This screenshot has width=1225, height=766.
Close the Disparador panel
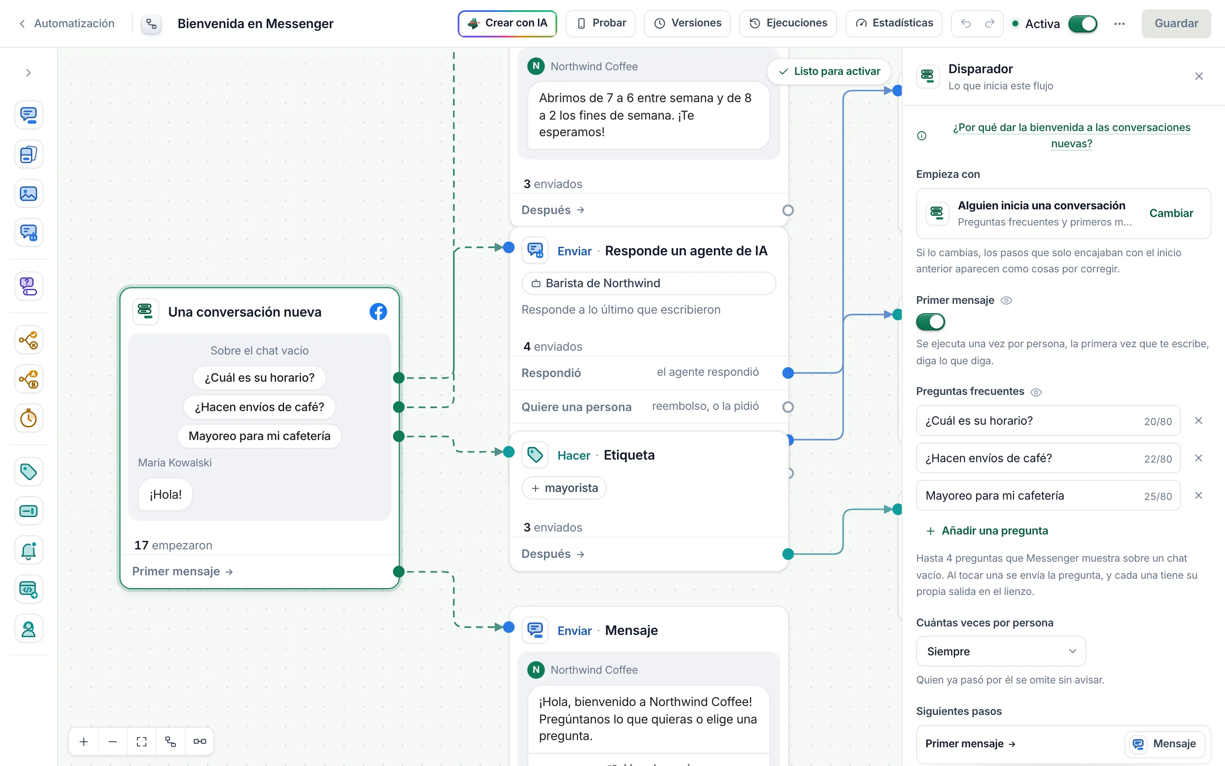click(1199, 77)
